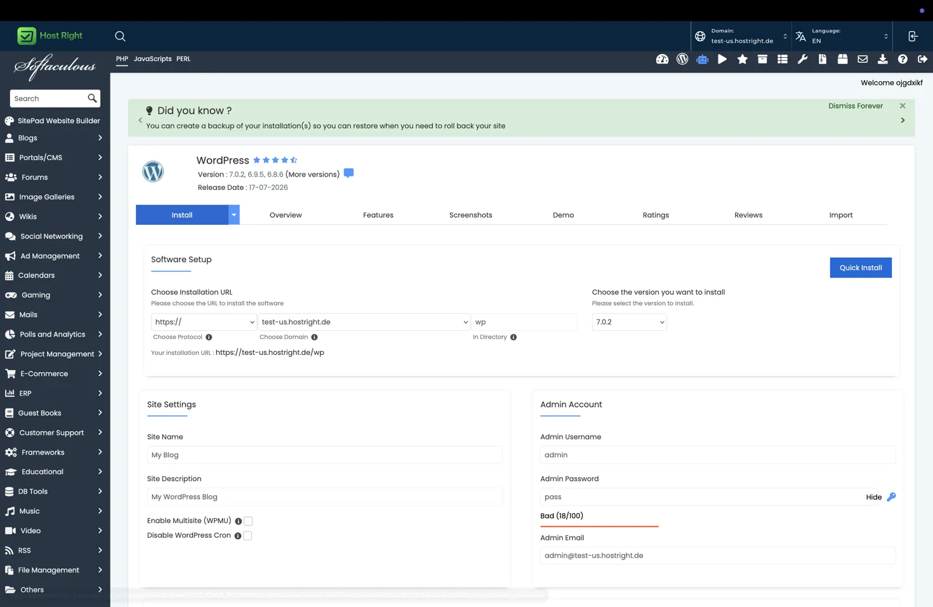Open the Import tab
Viewport: 933px width, 607px height.
841,215
